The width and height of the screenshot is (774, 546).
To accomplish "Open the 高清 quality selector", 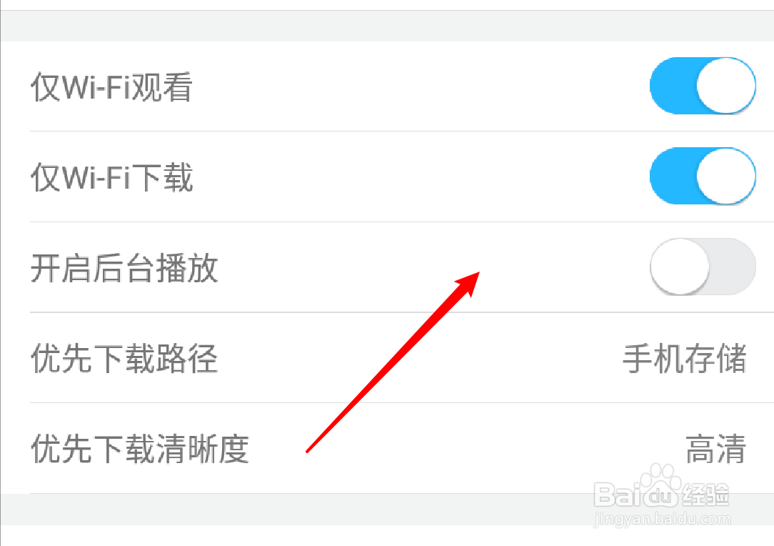I will [715, 449].
